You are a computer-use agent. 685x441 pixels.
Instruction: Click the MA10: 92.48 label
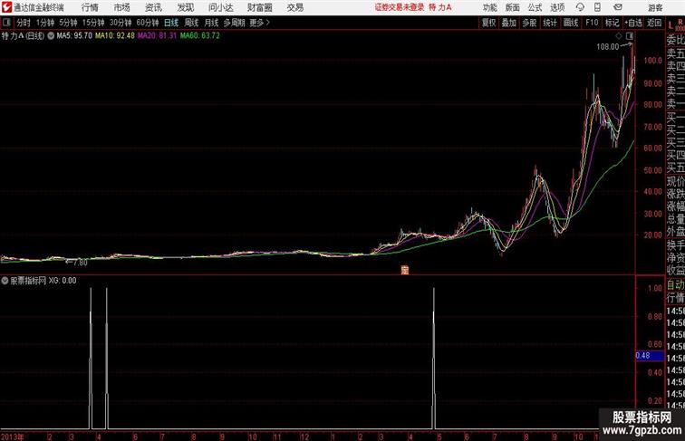115,36
